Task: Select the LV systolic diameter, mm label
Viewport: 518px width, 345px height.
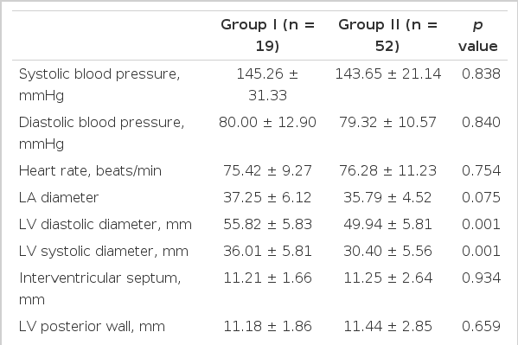Action: coord(104,251)
